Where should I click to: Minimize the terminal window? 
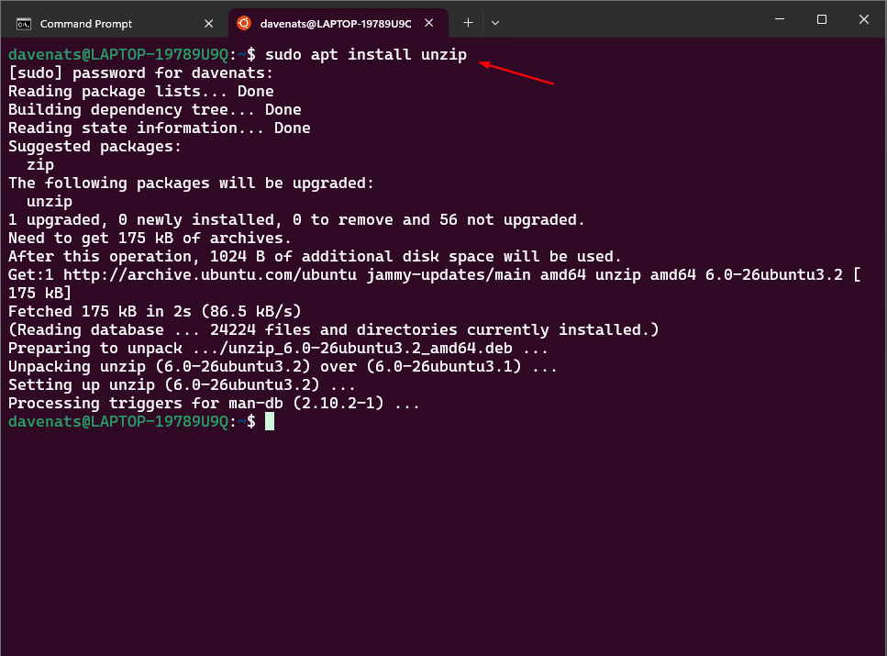coord(781,19)
